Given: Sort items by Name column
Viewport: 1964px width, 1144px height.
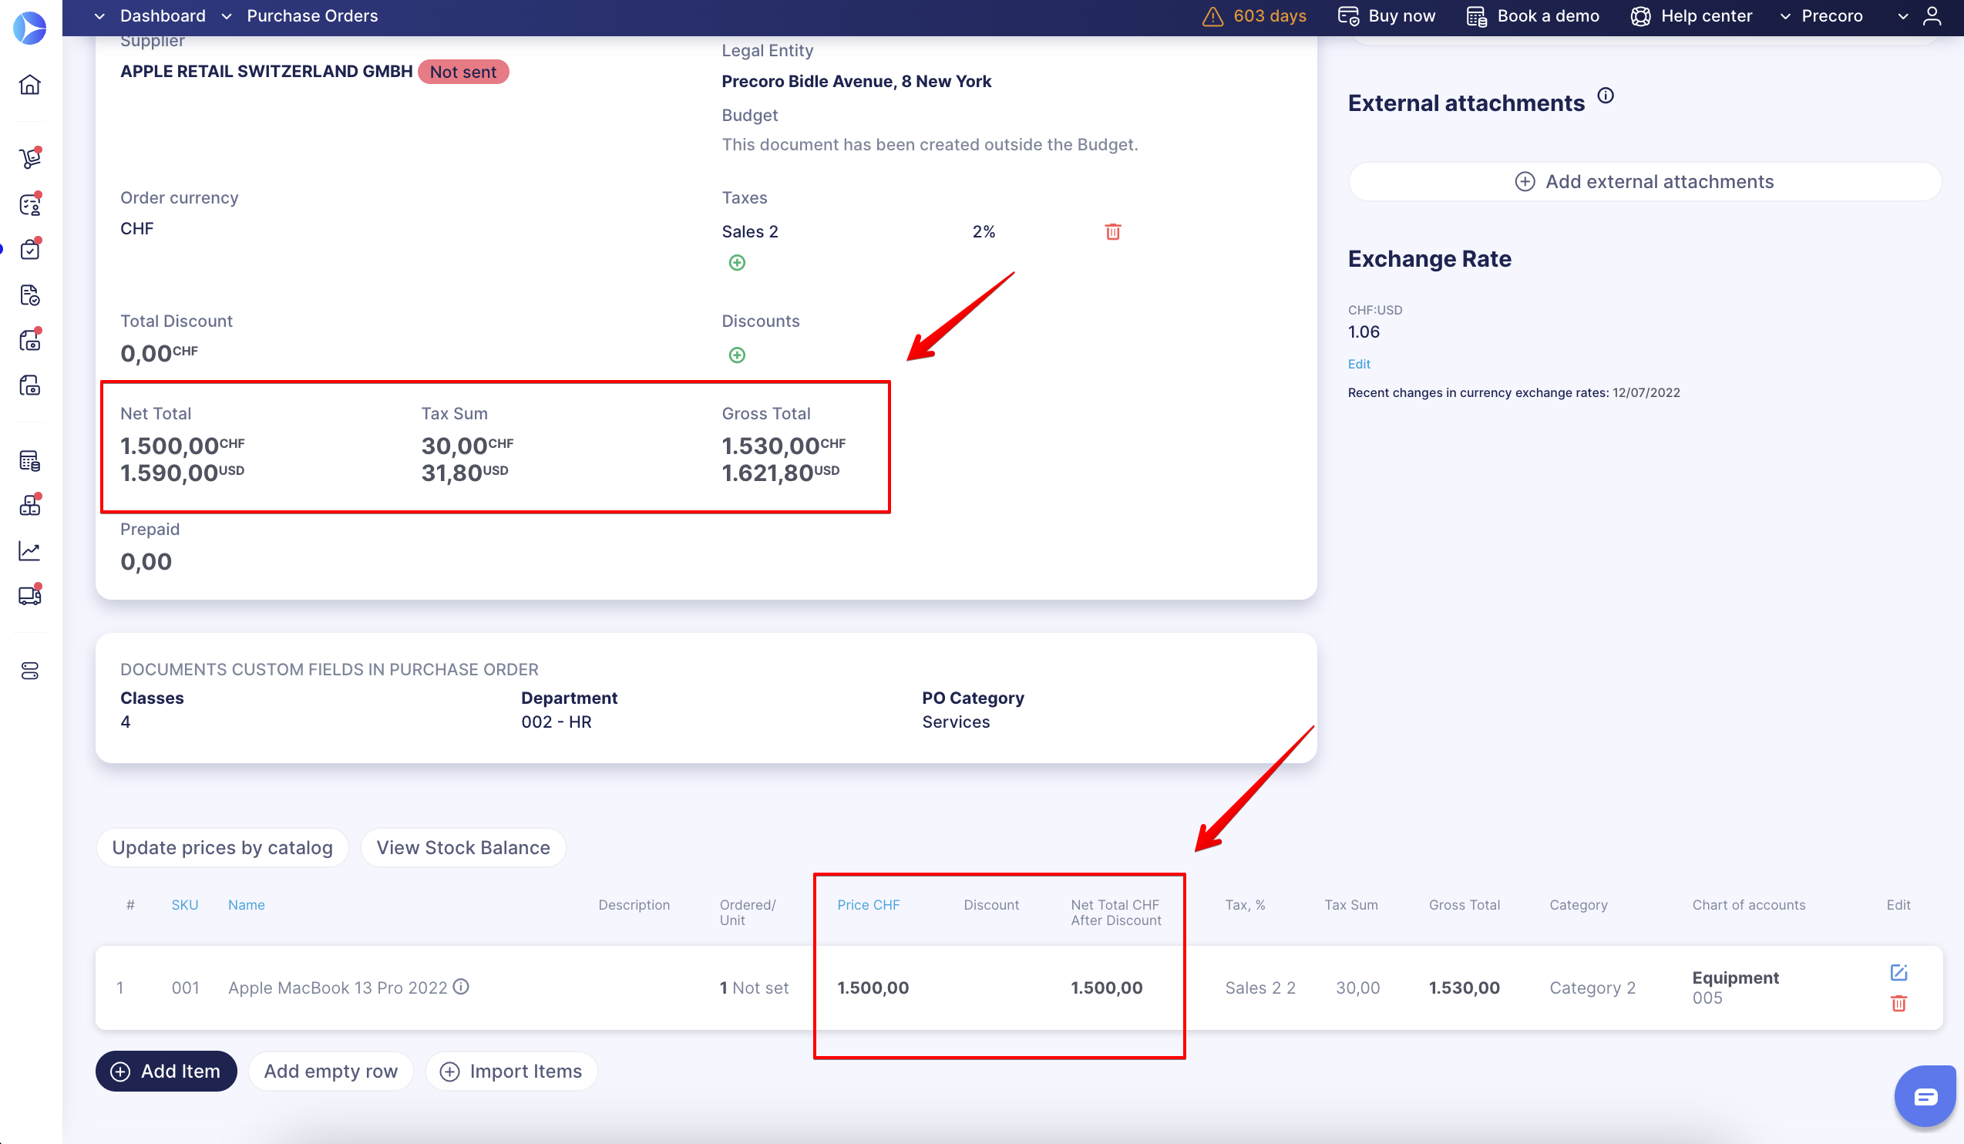Looking at the screenshot, I should point(247,905).
